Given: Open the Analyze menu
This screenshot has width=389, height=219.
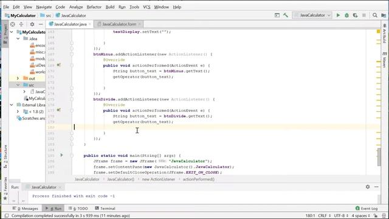Looking at the screenshot, I should (x=76, y=7).
